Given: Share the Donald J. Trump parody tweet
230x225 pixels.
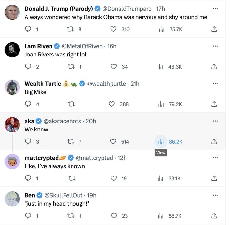Looking at the screenshot, I should [x=214, y=29].
